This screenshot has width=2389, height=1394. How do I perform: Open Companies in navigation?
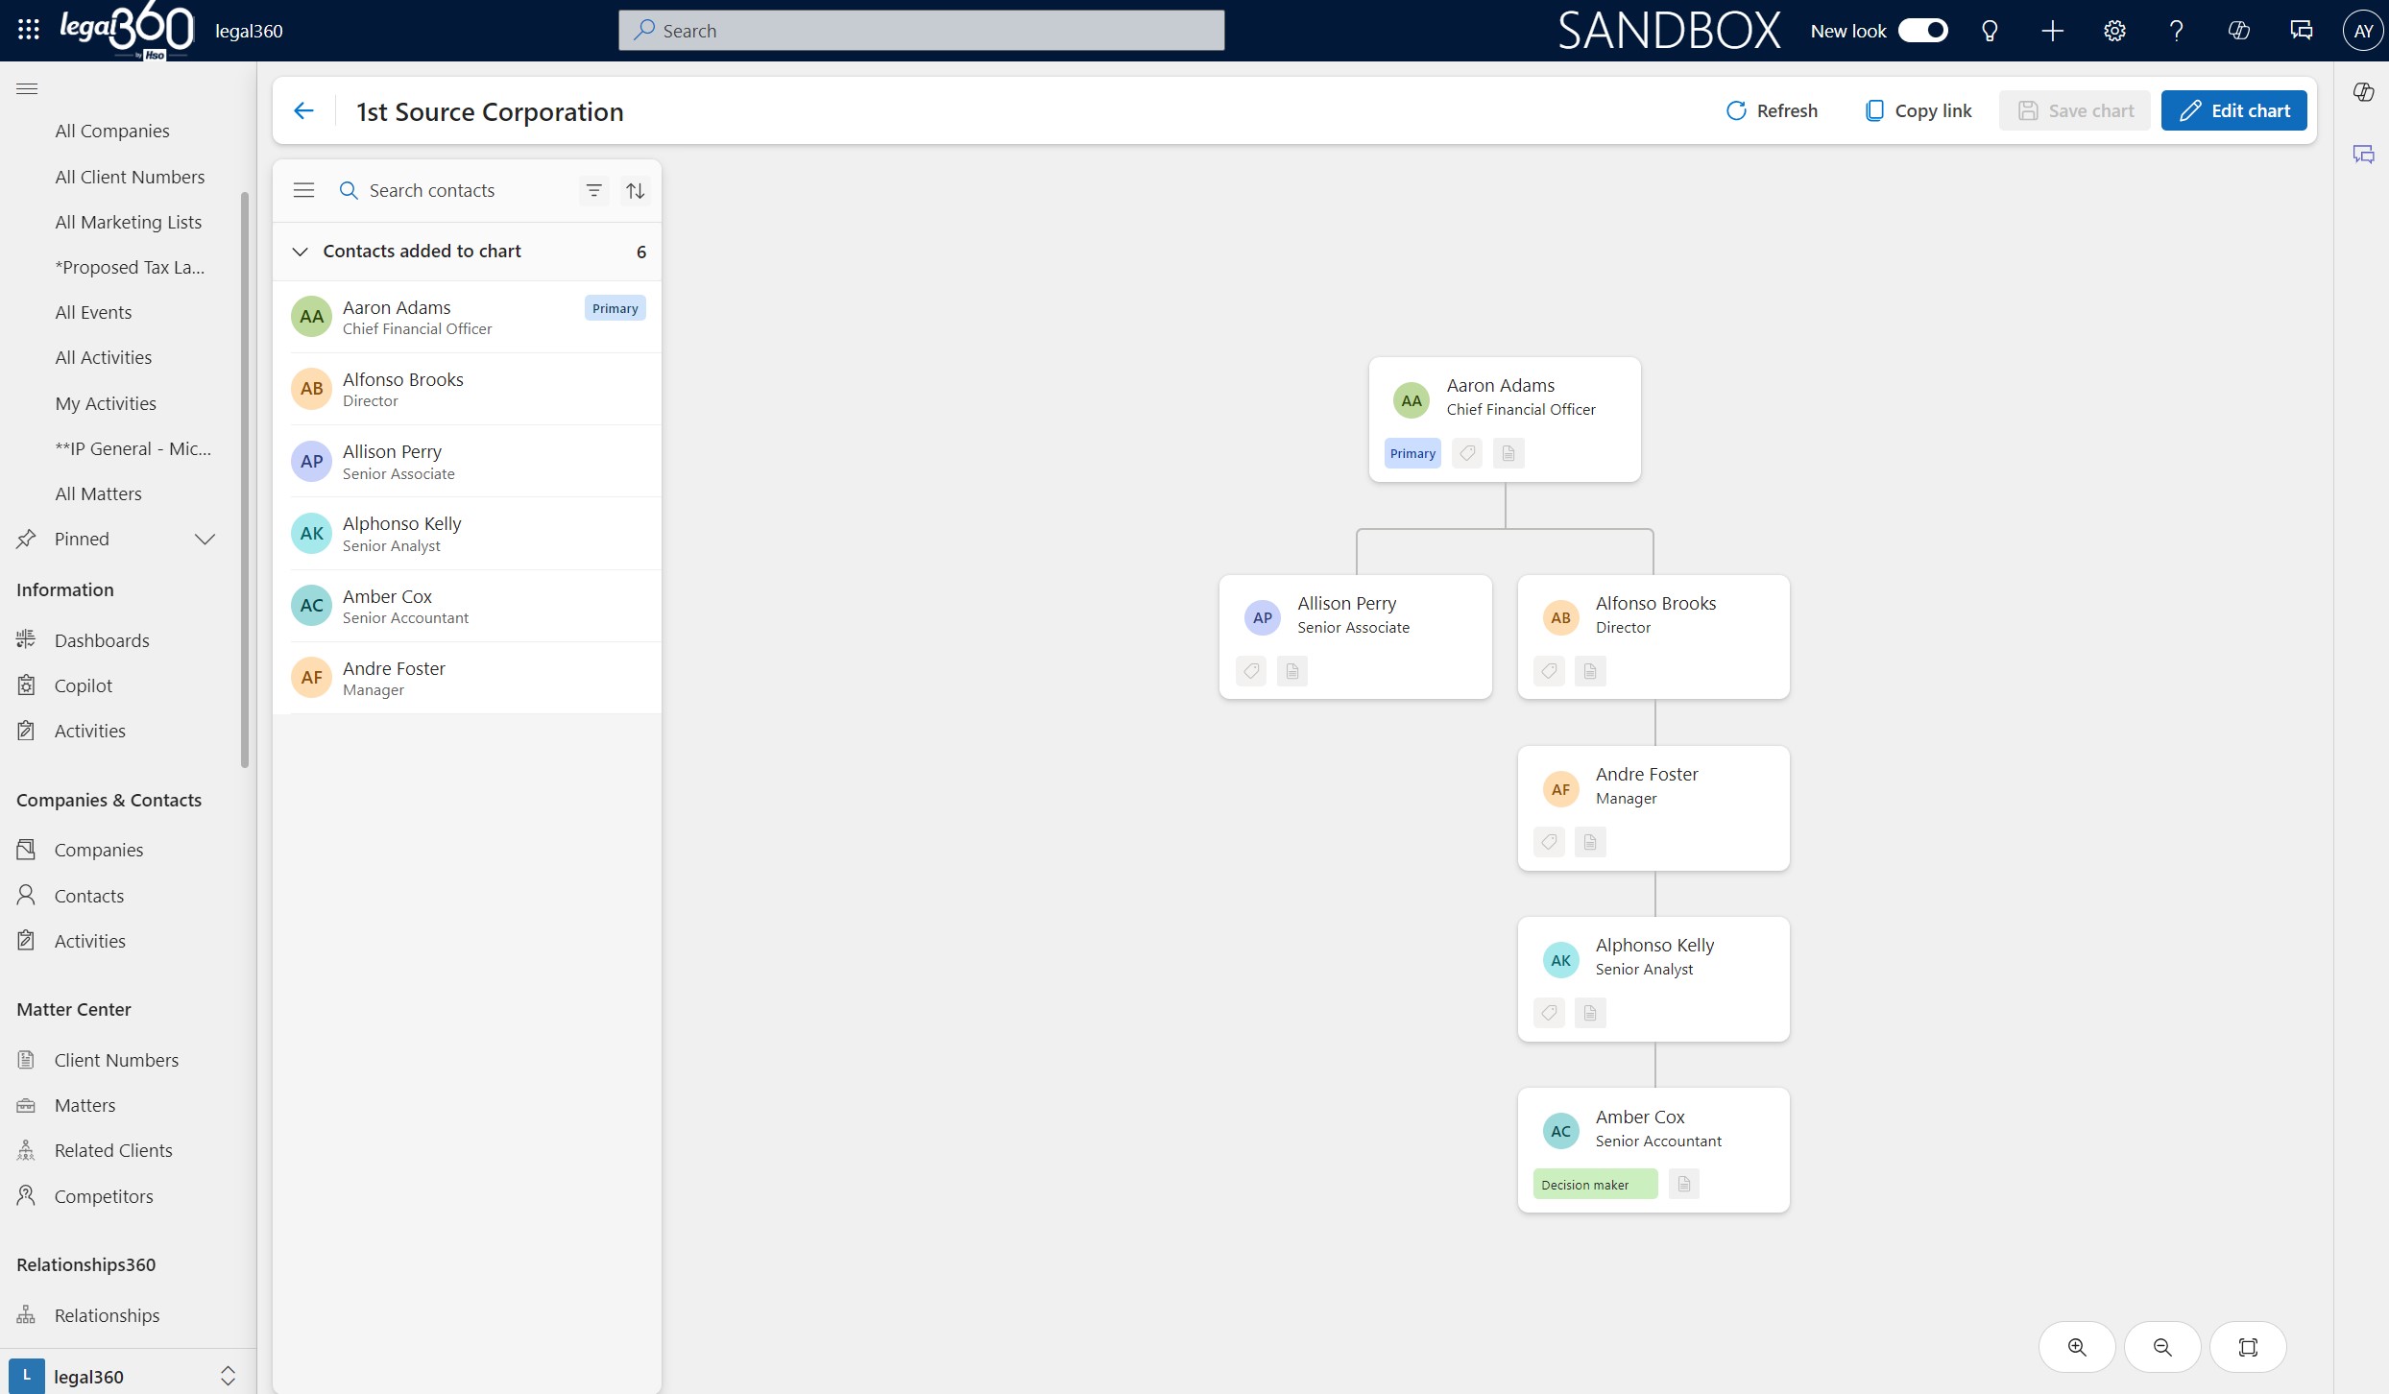click(99, 850)
